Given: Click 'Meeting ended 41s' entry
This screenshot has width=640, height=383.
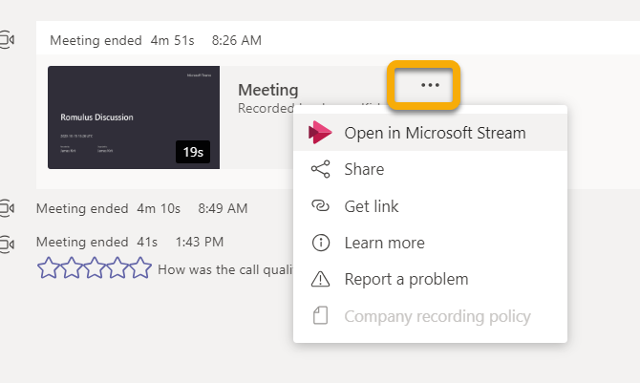Looking at the screenshot, I should pyautogui.click(x=96, y=243).
